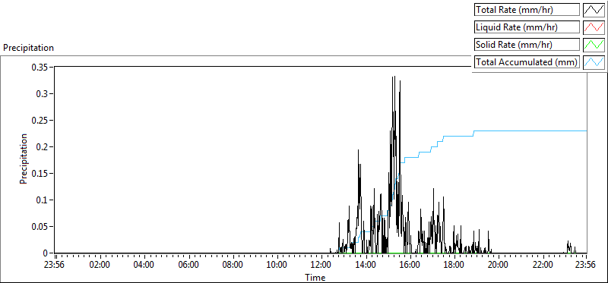Click the Precipitation graph caption above the plot
Viewport: 608px width, 283px height.
pyautogui.click(x=28, y=48)
